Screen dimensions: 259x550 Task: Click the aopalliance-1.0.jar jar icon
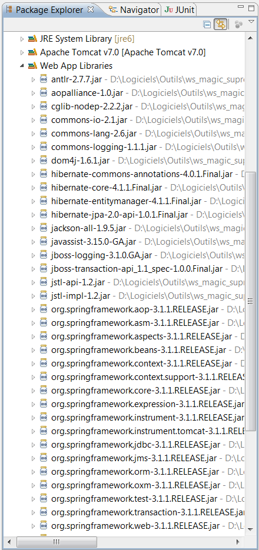point(44,92)
